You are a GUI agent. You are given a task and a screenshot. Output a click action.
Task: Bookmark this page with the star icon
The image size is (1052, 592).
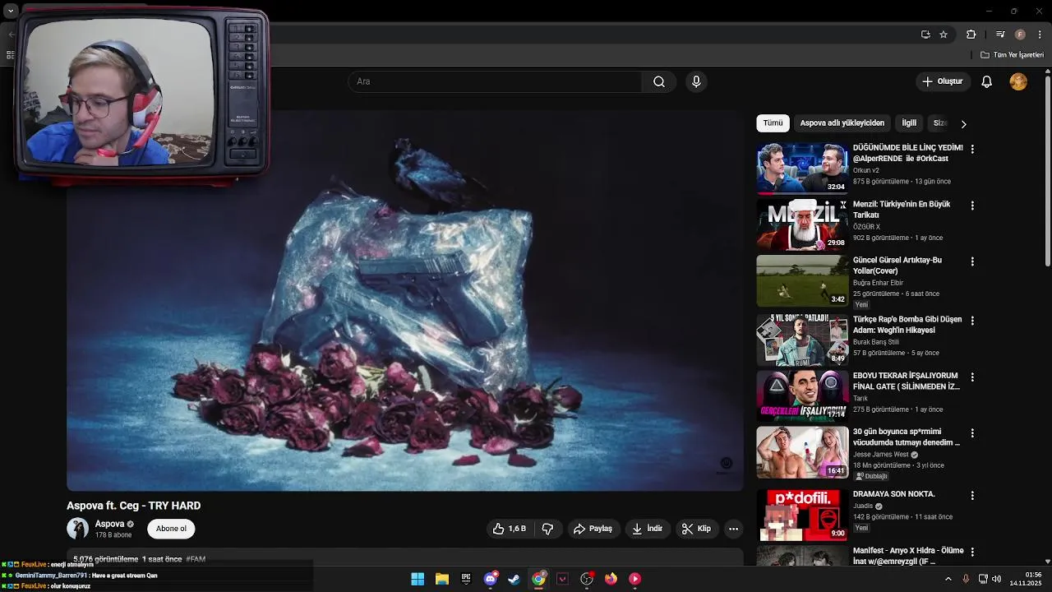pyautogui.click(x=944, y=35)
